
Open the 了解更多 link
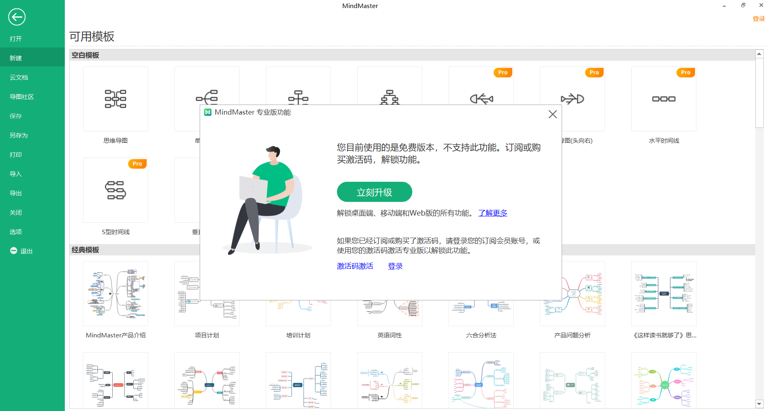click(492, 213)
